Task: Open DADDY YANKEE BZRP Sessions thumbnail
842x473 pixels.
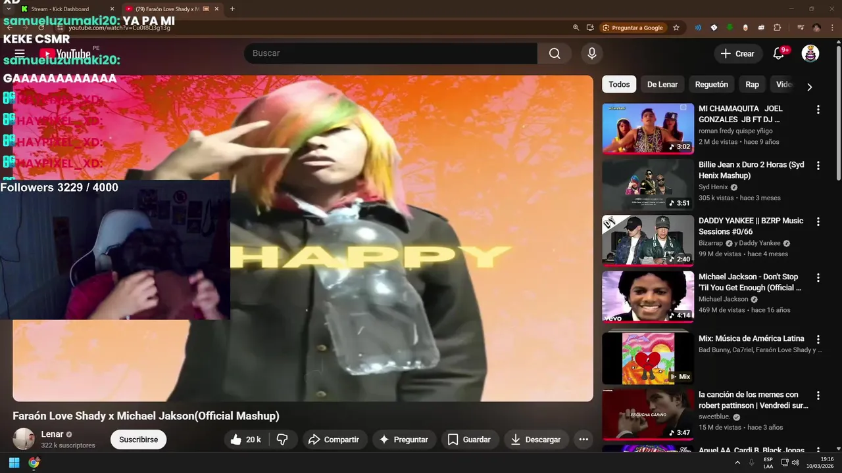Action: (648, 240)
